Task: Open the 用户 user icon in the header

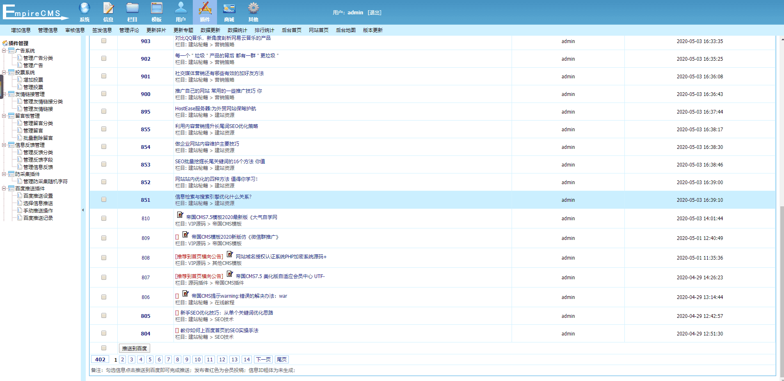Action: [181, 8]
